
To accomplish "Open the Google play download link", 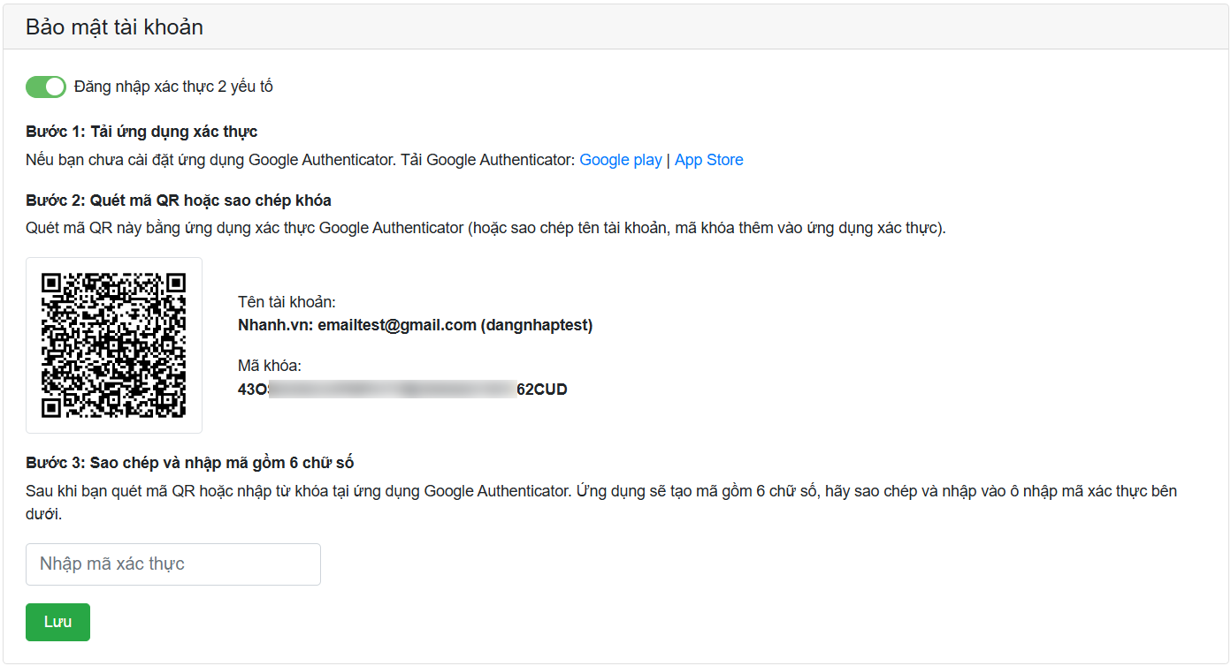I will [621, 160].
